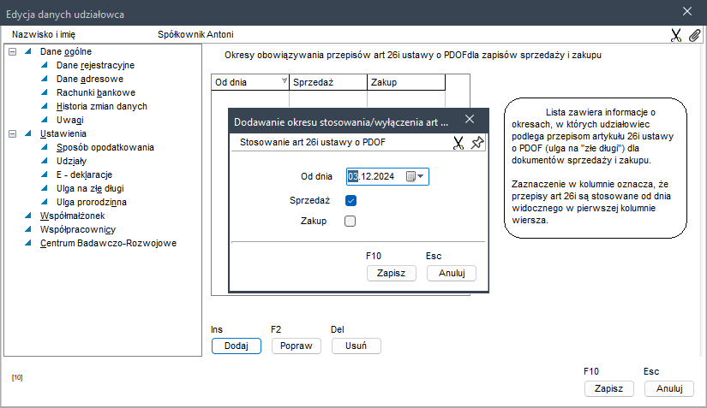
Task: Click the filter icon in Od dnia column header
Action: click(284, 81)
